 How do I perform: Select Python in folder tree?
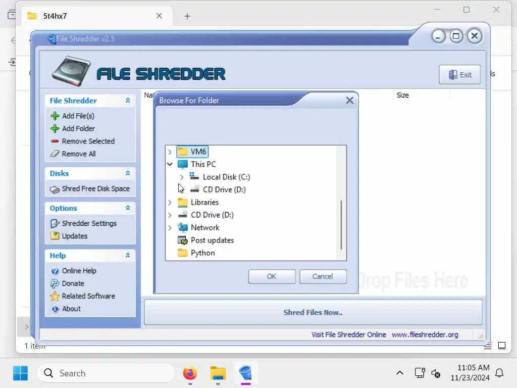202,253
